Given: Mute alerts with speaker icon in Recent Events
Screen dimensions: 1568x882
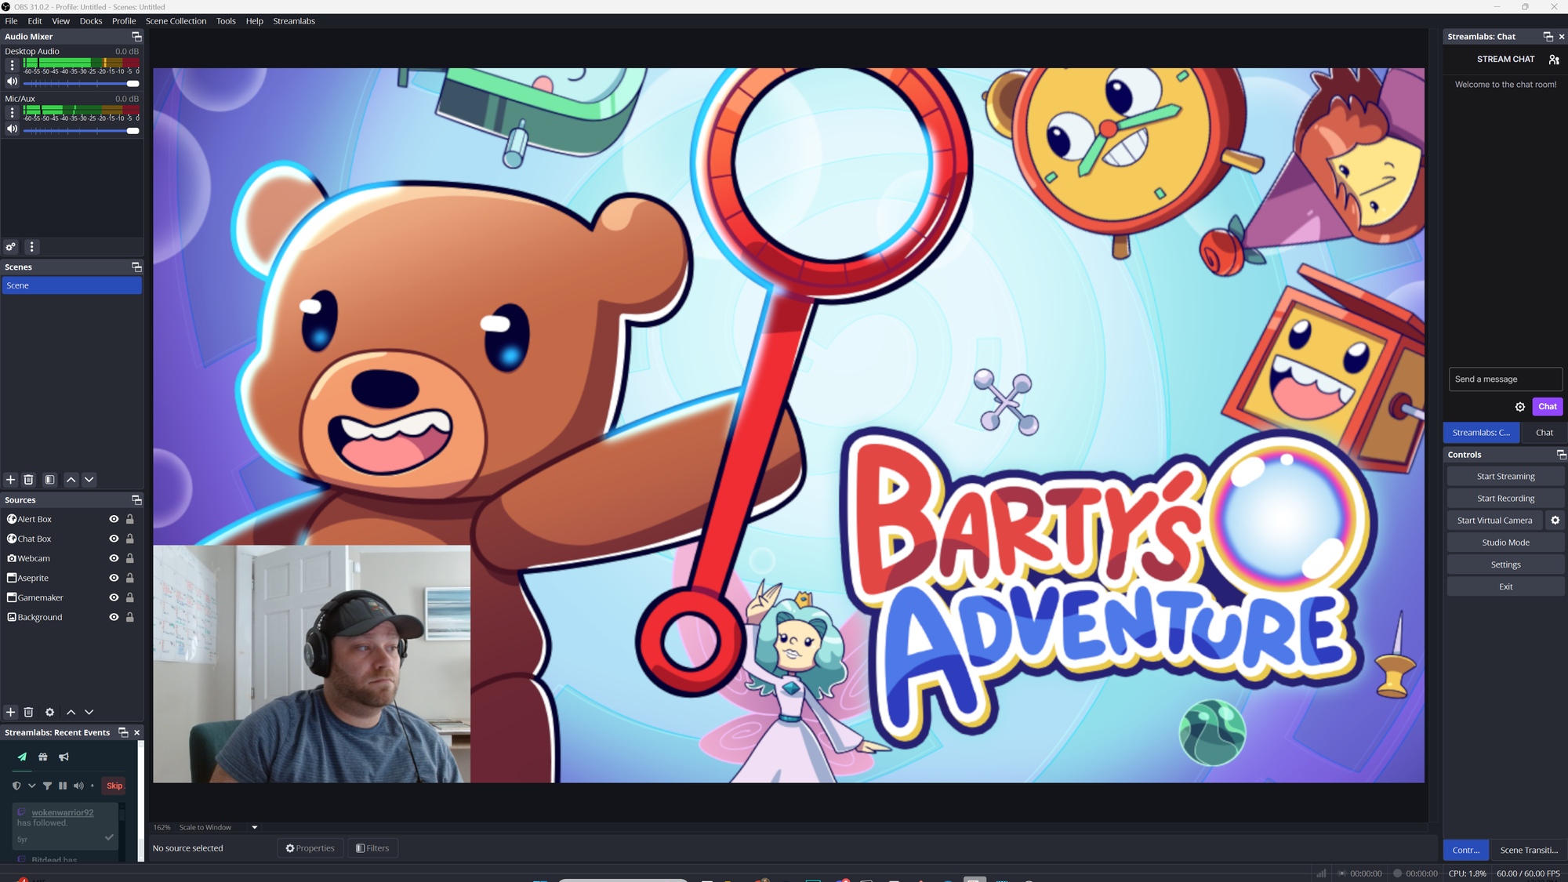Looking at the screenshot, I should click(x=78, y=786).
